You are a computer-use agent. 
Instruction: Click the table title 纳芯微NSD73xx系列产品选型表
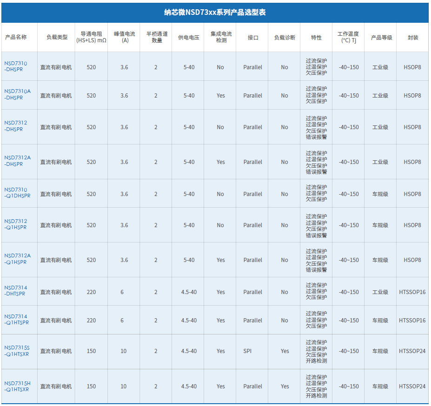click(215, 13)
